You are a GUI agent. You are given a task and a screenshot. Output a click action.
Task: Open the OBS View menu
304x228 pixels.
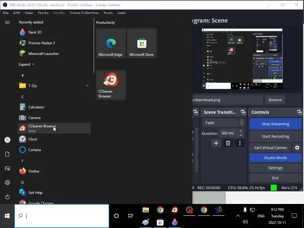(x=29, y=13)
